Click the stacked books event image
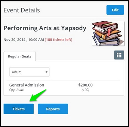The width and height of the screenshot is (129, 127). coord(108,33)
